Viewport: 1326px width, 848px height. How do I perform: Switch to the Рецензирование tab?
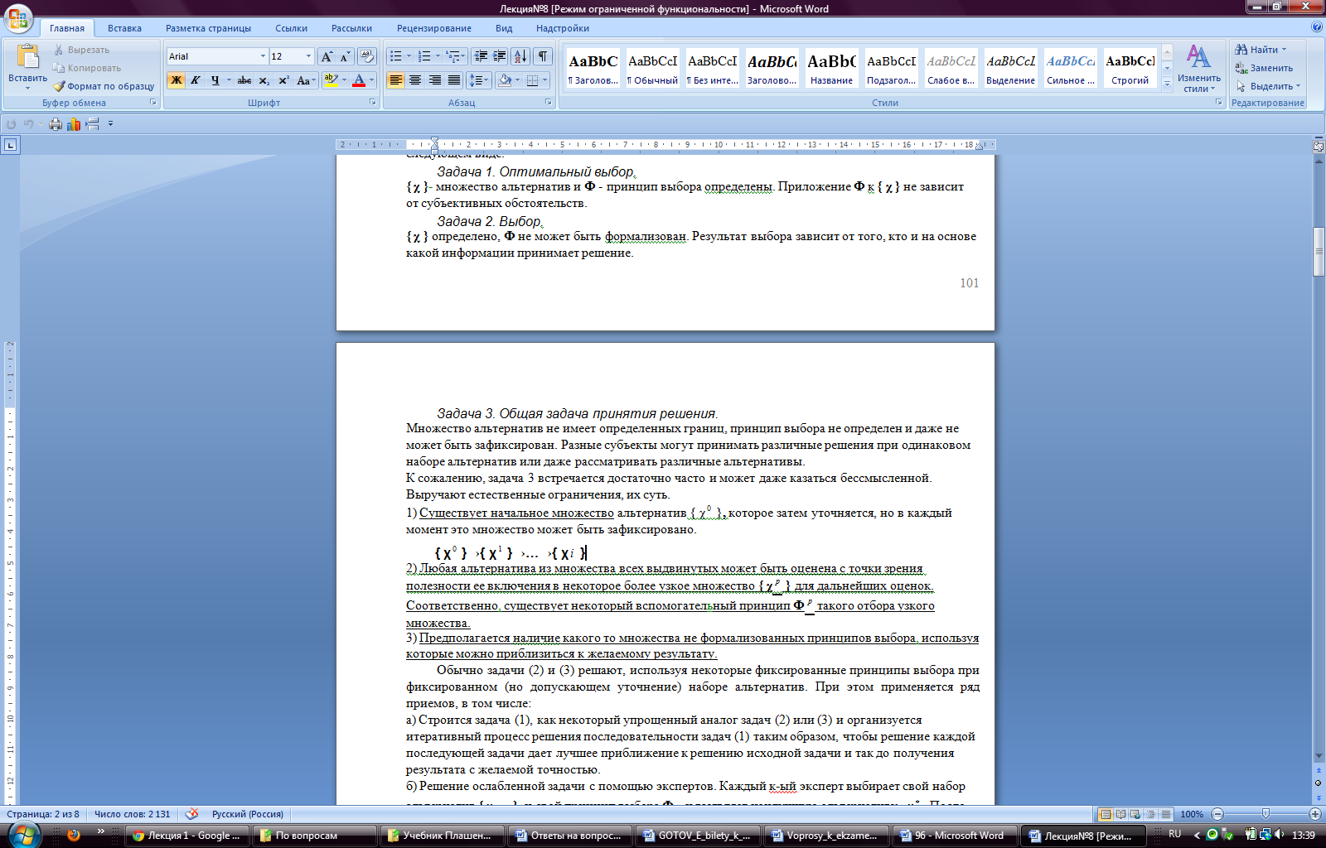[x=434, y=28]
